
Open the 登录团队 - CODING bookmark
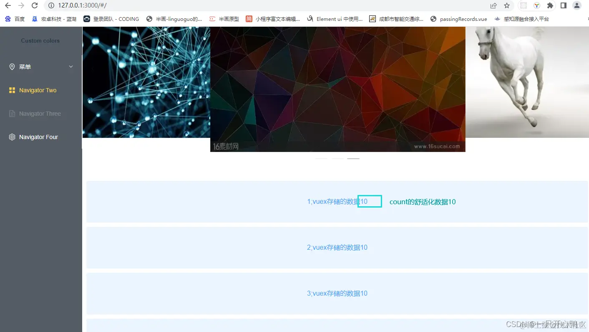pos(111,19)
